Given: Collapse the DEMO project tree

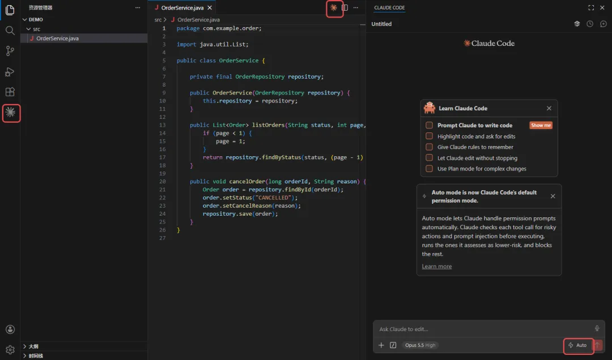Looking at the screenshot, I should click(x=24, y=19).
